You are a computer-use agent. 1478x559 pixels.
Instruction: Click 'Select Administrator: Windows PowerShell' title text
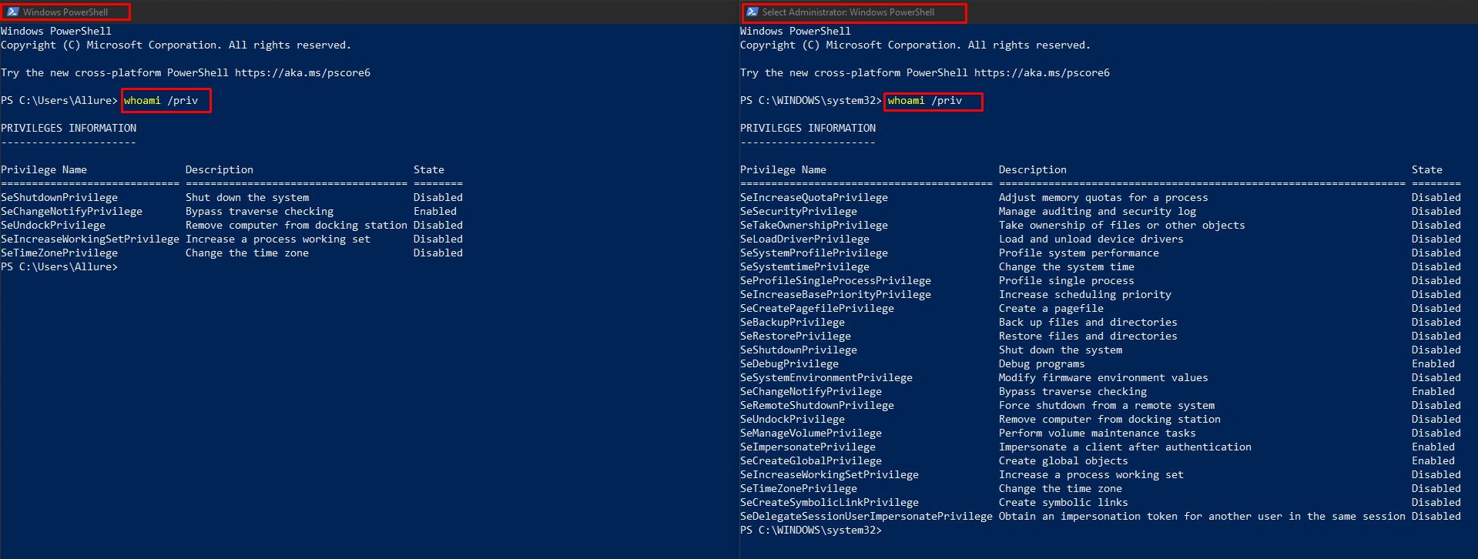pyautogui.click(x=848, y=12)
